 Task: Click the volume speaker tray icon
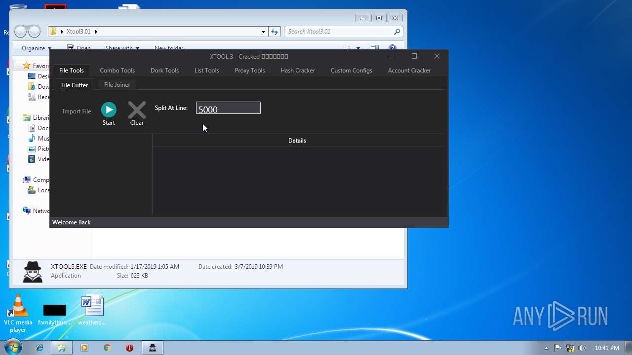click(x=582, y=348)
